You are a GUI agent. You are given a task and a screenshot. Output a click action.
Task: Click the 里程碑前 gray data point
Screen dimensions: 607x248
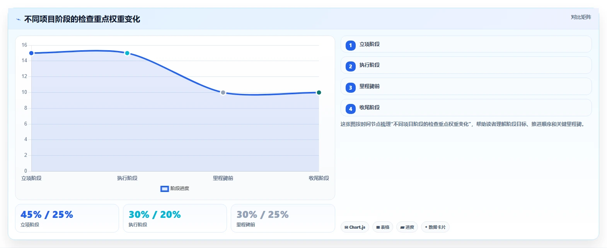click(x=223, y=93)
